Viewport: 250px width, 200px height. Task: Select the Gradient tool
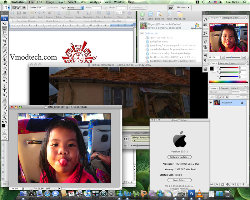4,72
